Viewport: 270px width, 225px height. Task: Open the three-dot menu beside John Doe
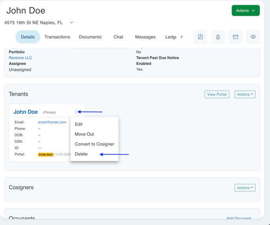coord(76,112)
